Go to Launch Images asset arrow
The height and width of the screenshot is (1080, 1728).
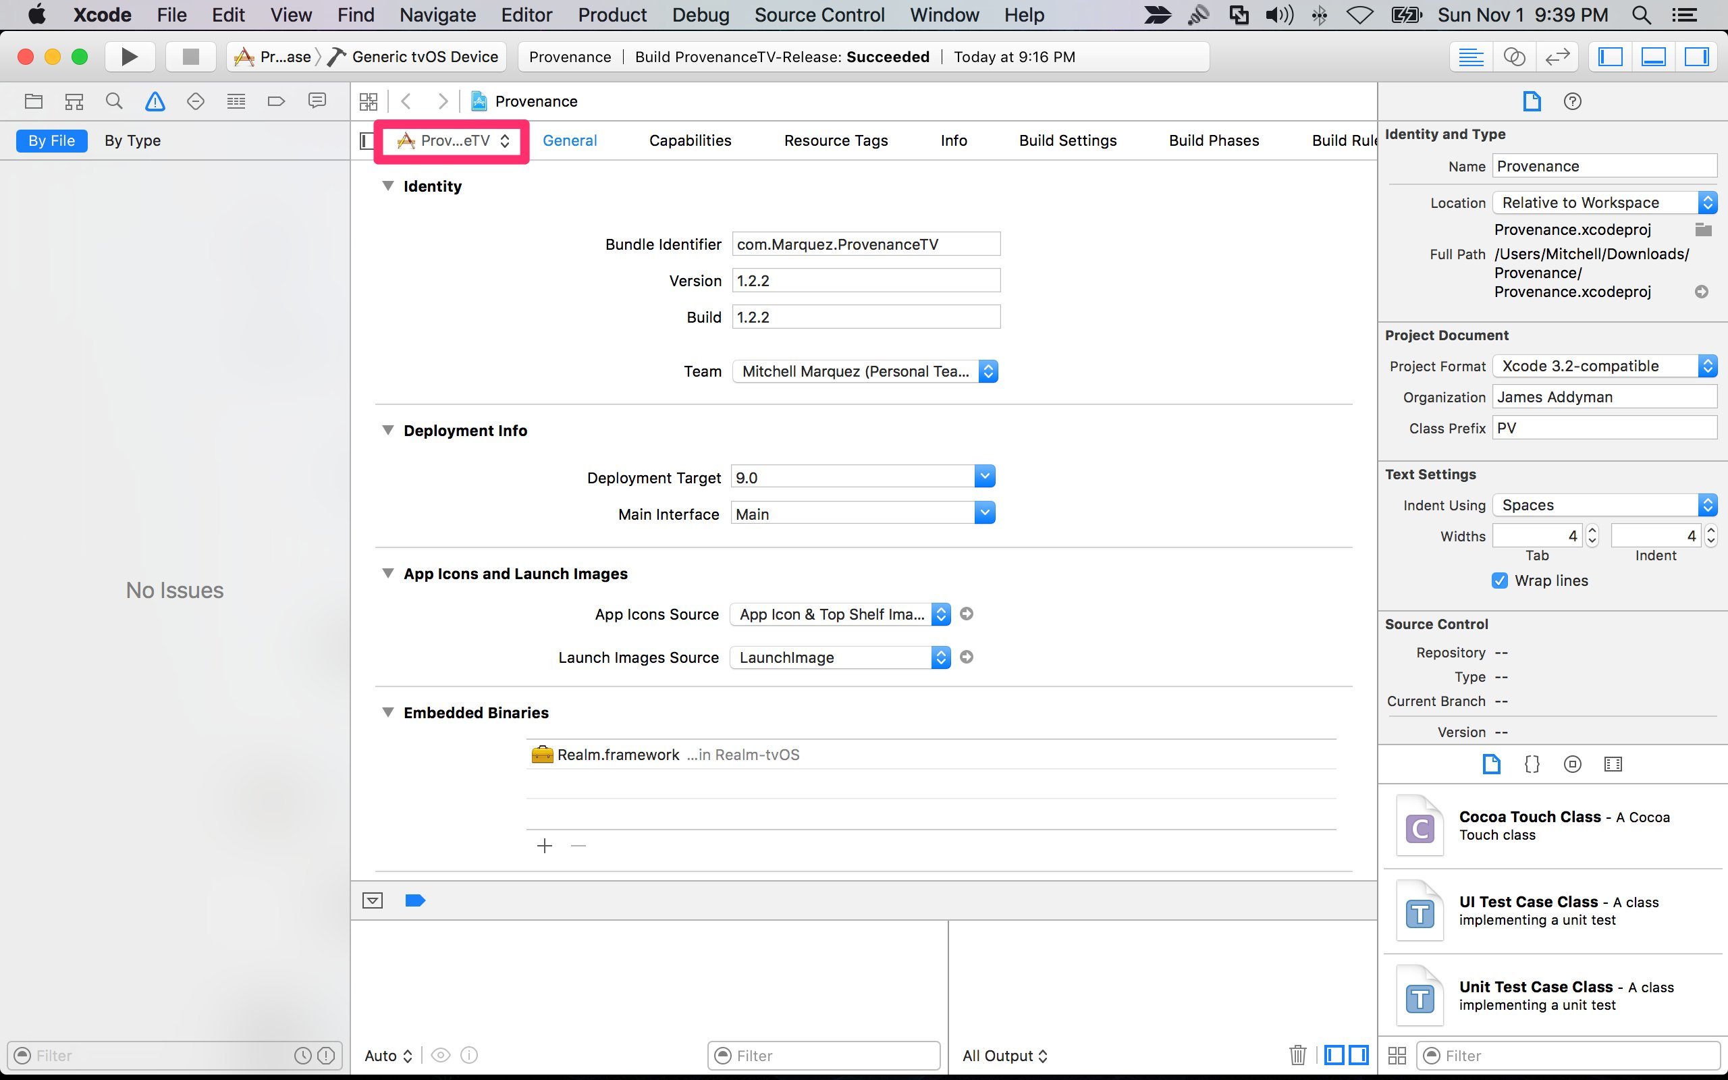coord(966,656)
